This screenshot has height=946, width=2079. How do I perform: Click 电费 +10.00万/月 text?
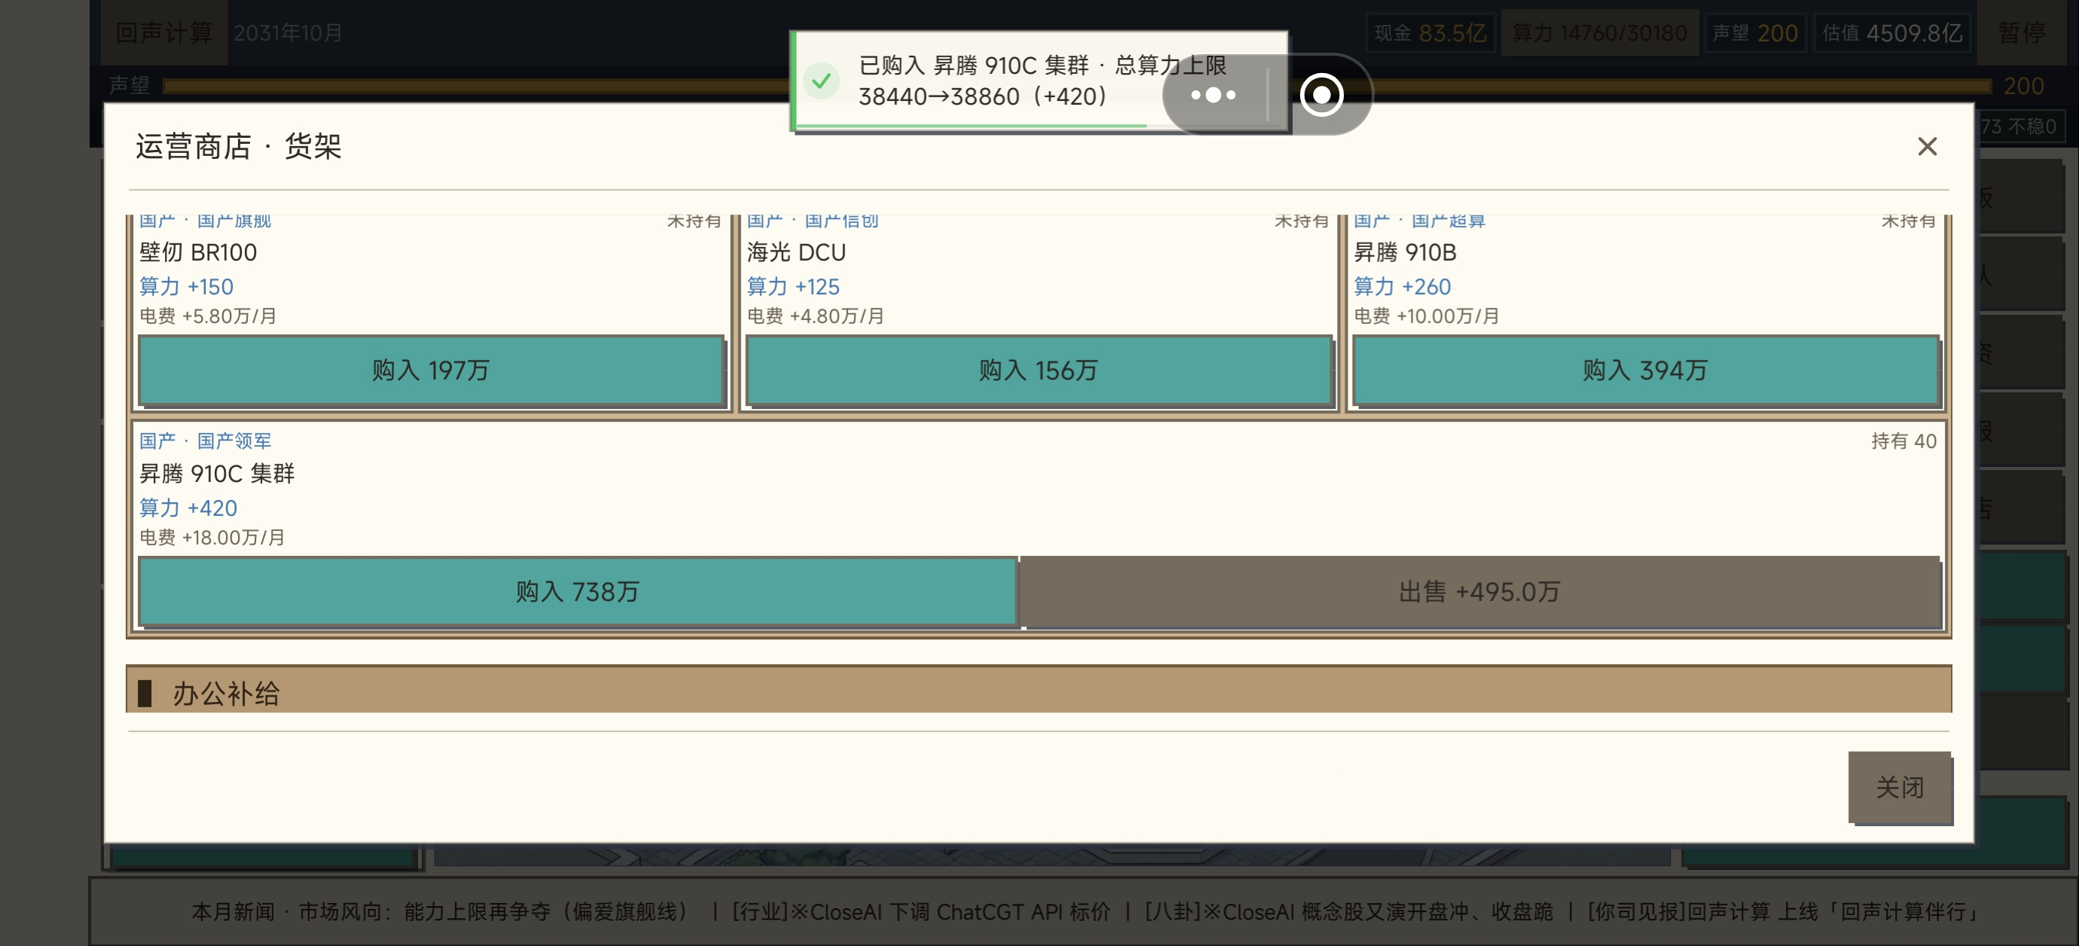click(1426, 316)
